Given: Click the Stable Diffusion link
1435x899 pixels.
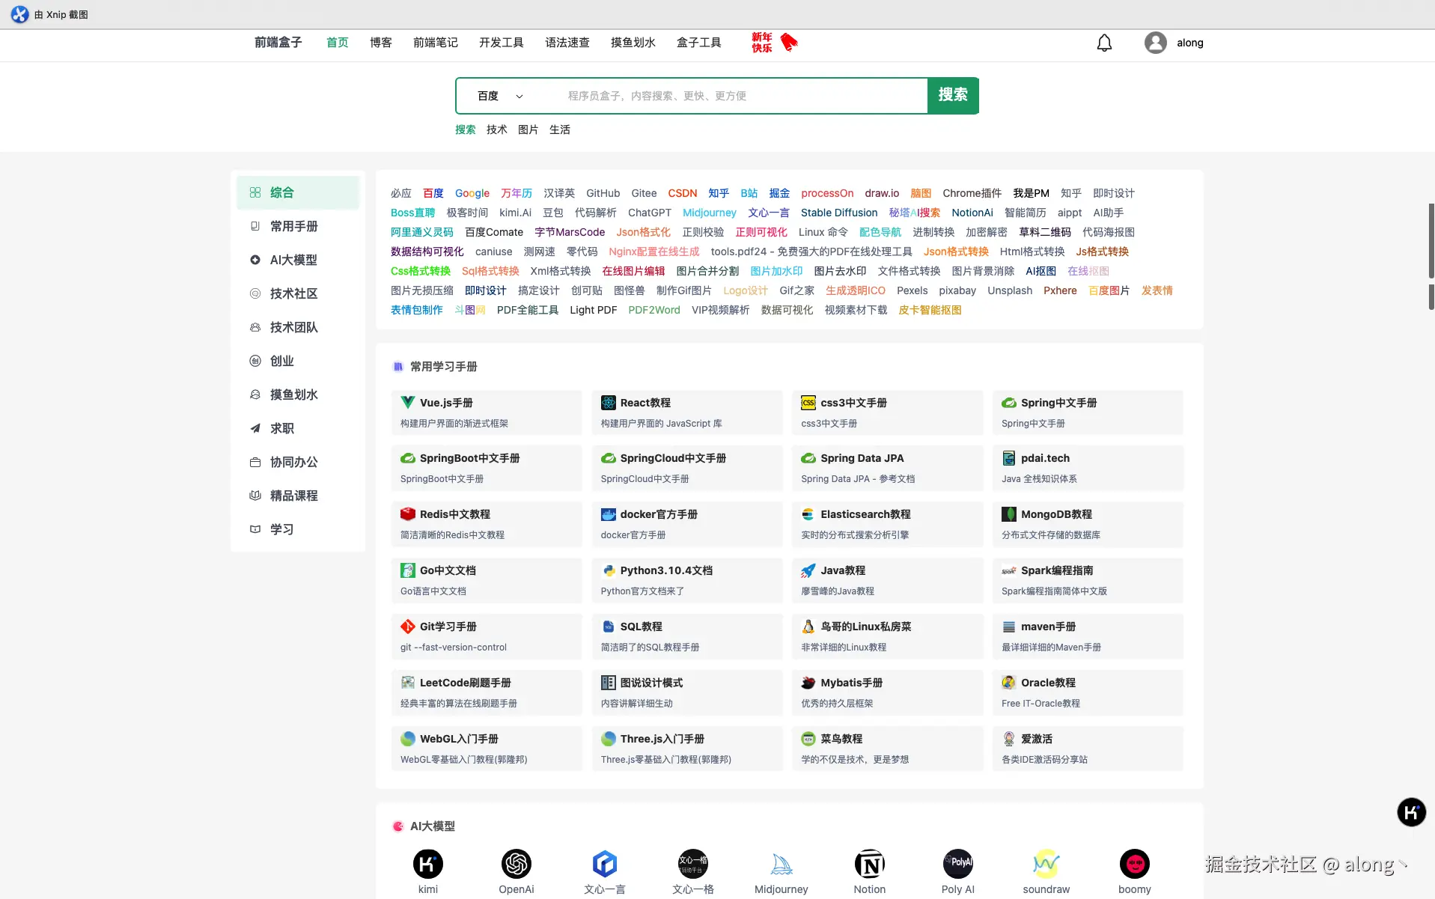Looking at the screenshot, I should [839, 213].
